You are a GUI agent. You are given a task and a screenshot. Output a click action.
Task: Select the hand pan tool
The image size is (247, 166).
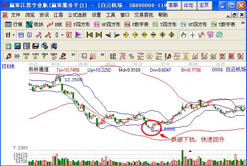click(x=183, y=35)
